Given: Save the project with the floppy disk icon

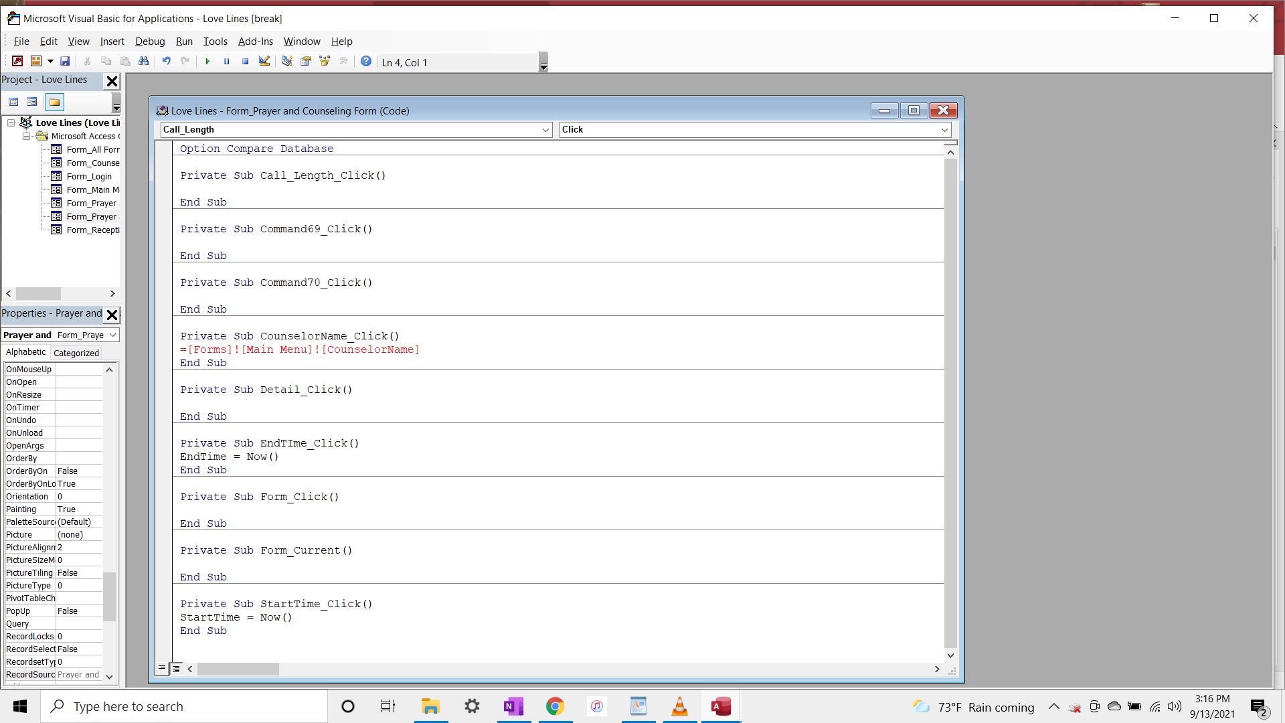Looking at the screenshot, I should [x=65, y=62].
